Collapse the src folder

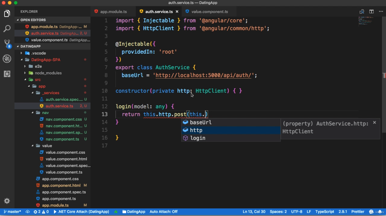[52, 80]
